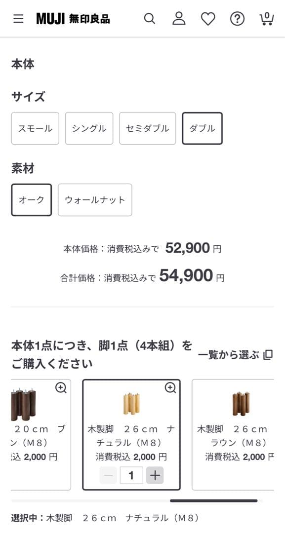Viewport: 285px width, 533px height.
Task: Open the shopping cart icon
Action: [x=266, y=18]
